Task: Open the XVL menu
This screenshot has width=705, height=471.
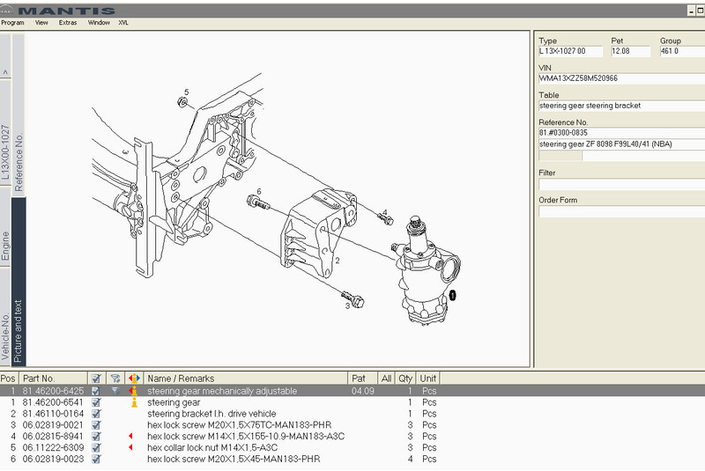Action: coord(123,22)
